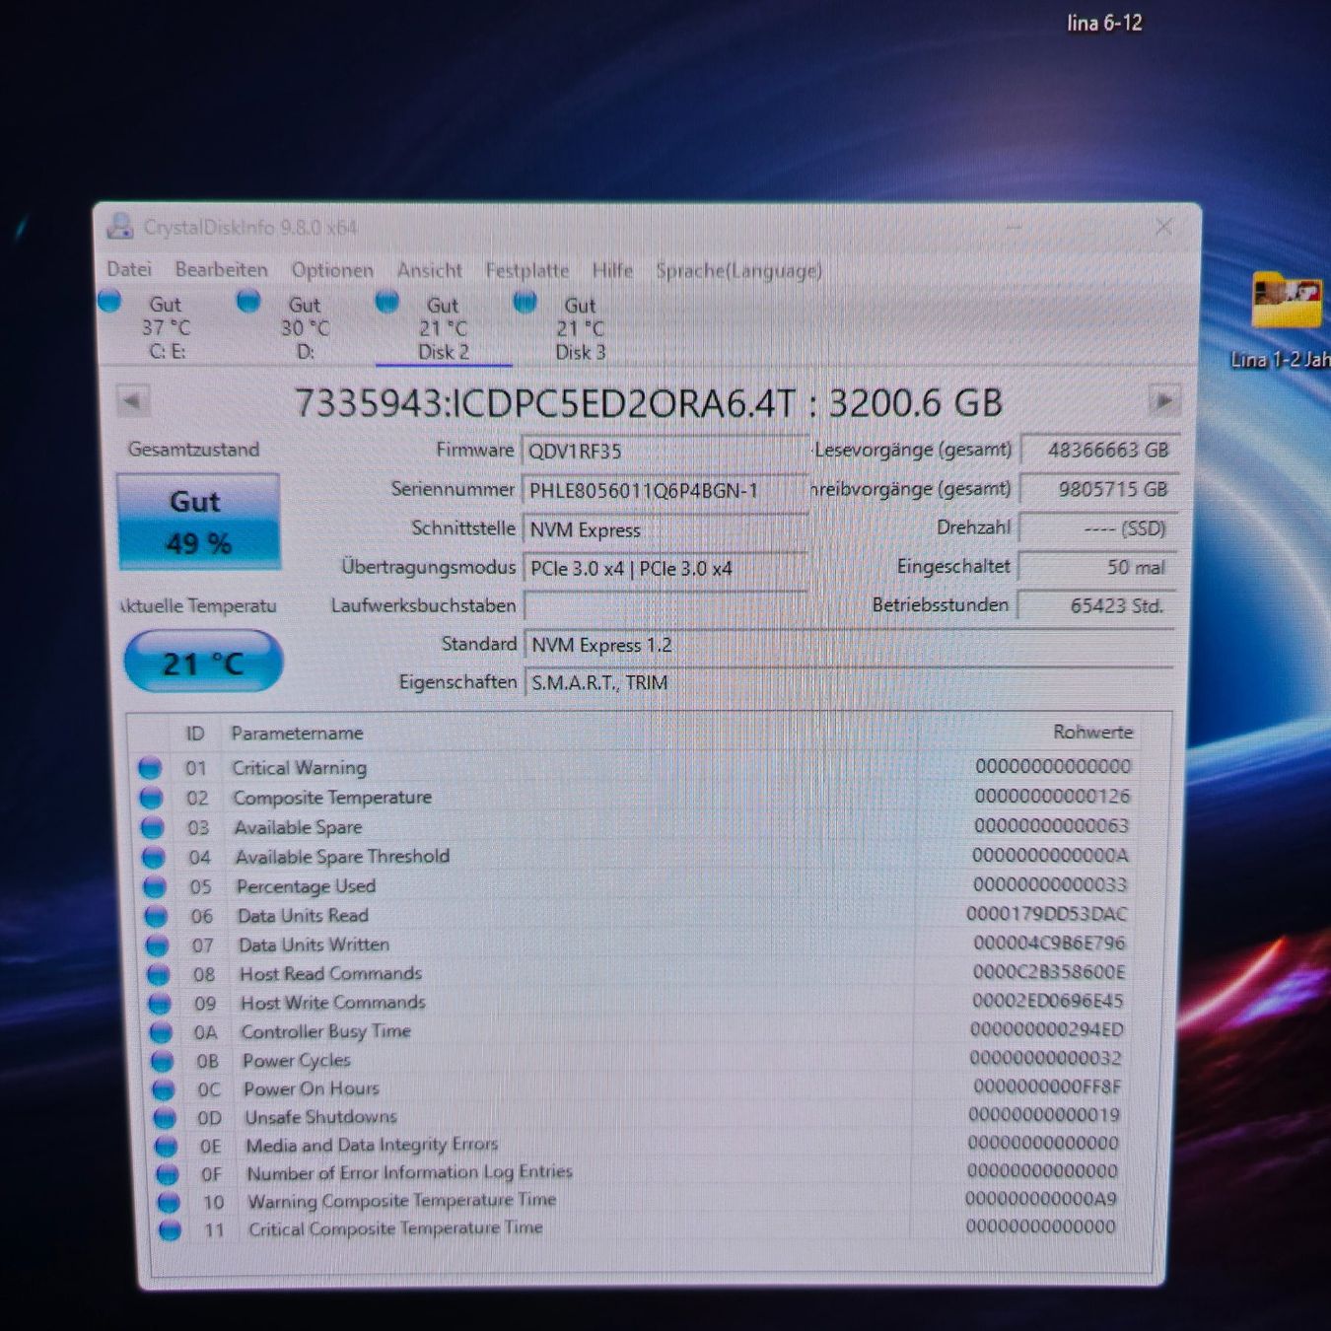
Task: Click the status orb of Host Read Commands row
Action: 159,974
